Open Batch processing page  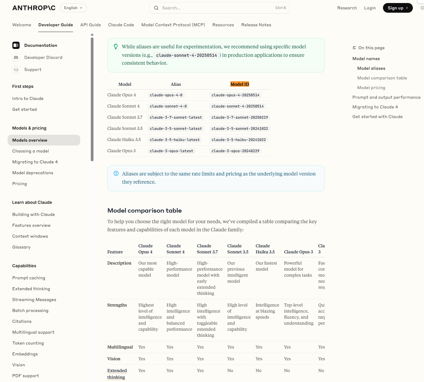click(x=30, y=310)
